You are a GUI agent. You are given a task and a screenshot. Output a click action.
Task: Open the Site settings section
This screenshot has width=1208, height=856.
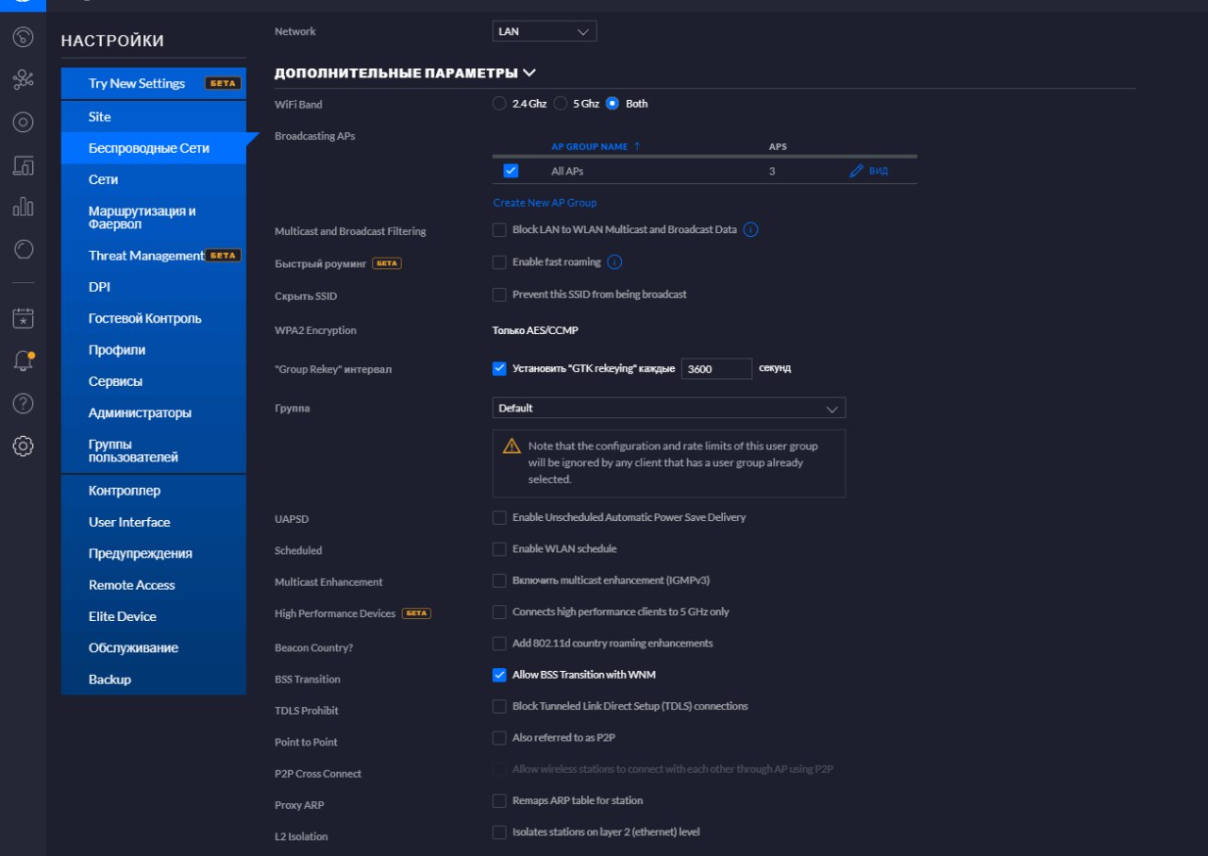(x=154, y=117)
